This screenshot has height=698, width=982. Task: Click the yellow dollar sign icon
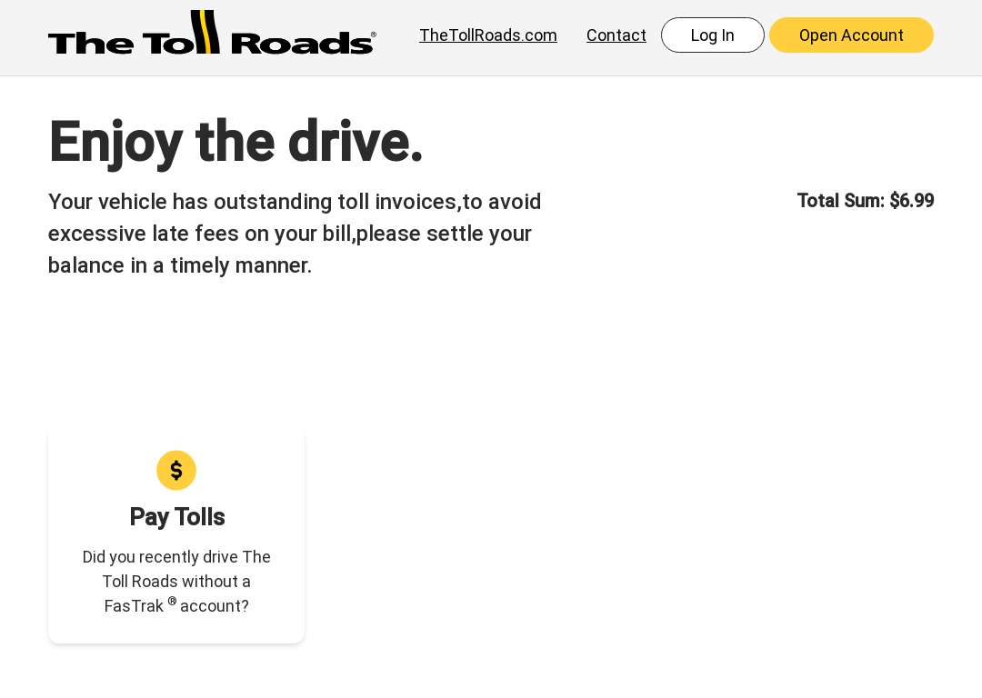pos(176,470)
